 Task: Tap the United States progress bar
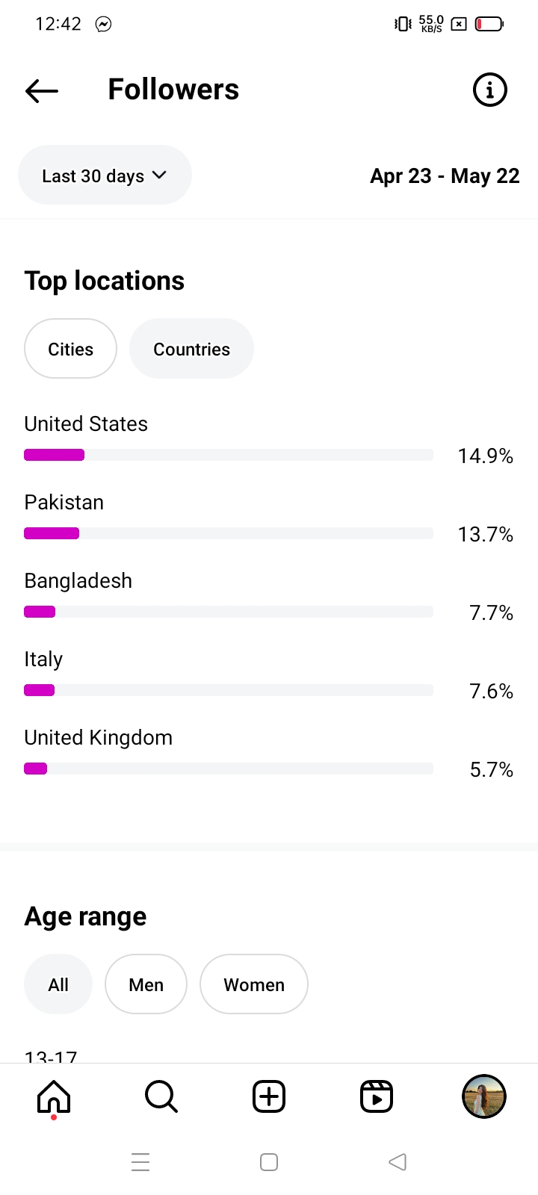[229, 455]
